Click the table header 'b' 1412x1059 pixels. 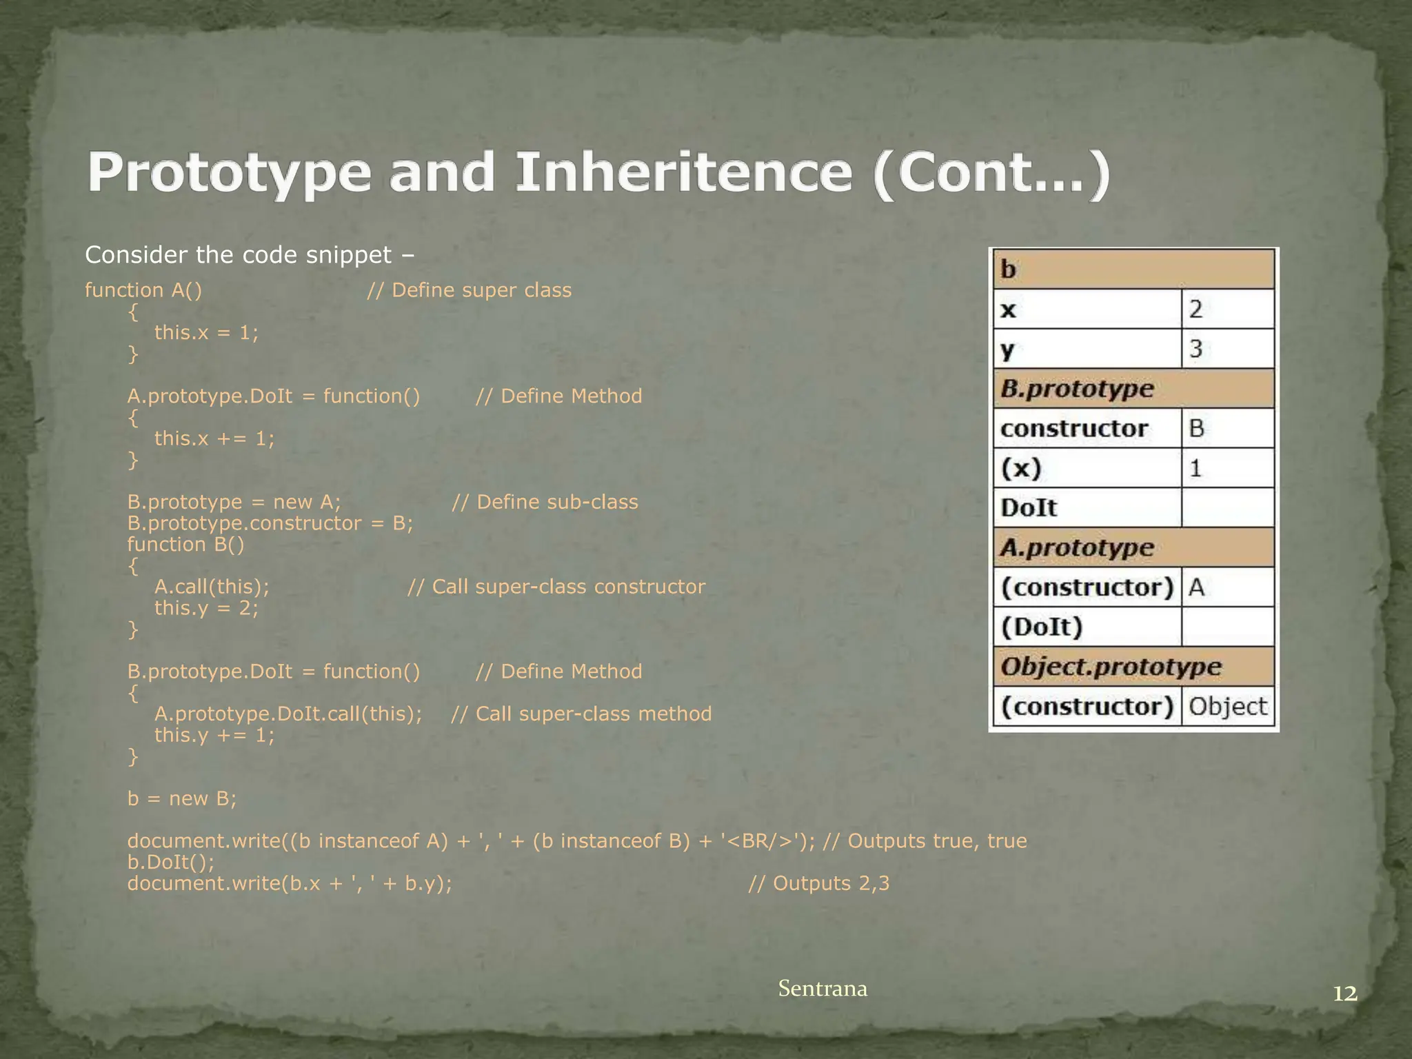[1133, 270]
